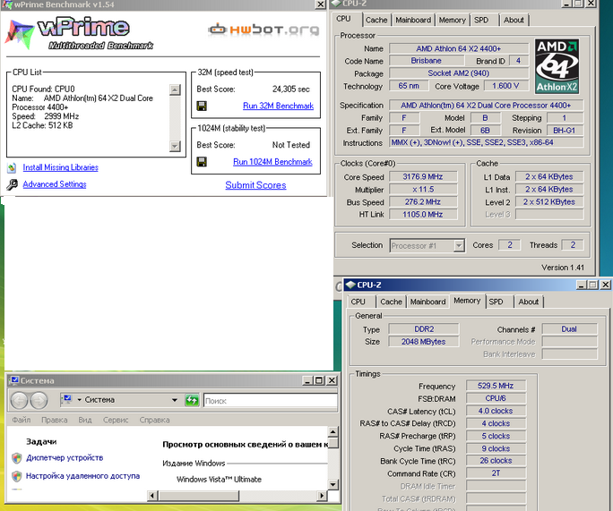Click the Advanced Settings wrench icon

tap(12, 184)
